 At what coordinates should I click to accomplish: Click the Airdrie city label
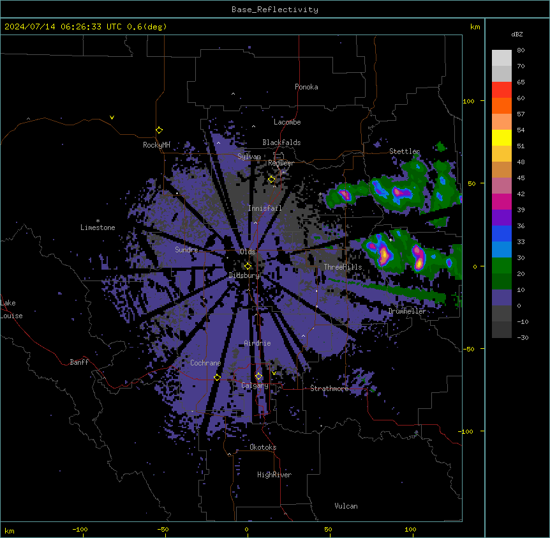click(258, 343)
